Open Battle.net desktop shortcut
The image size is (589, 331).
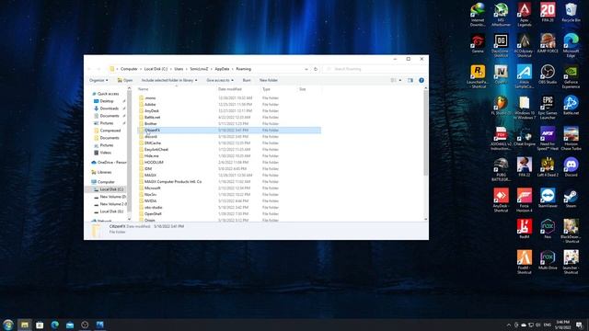571,105
